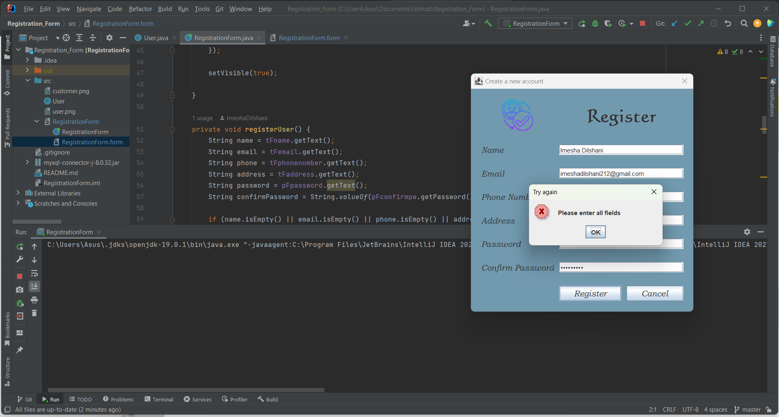Run RegistrationForm with coverage
Viewport: 779px width, 417px height.
tap(608, 23)
